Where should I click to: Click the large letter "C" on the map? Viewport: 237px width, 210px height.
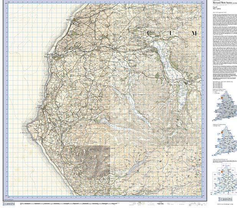[148, 34]
